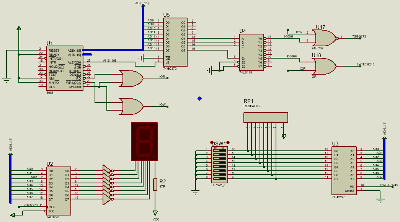The image size is (400, 222).
Task: Click the blue AD bus right of U3
Action: point(384,159)
